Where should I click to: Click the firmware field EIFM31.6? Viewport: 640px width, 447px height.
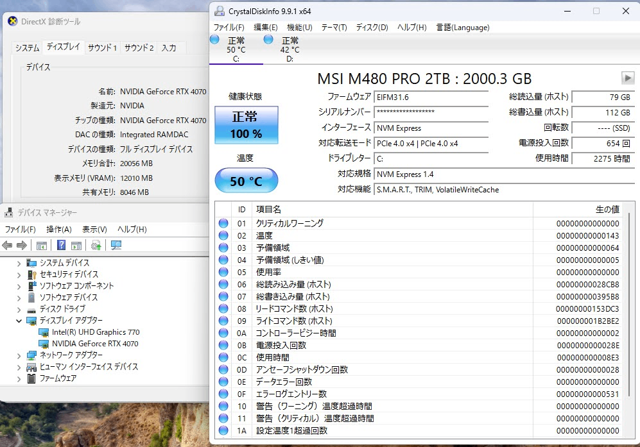pyautogui.click(x=431, y=97)
